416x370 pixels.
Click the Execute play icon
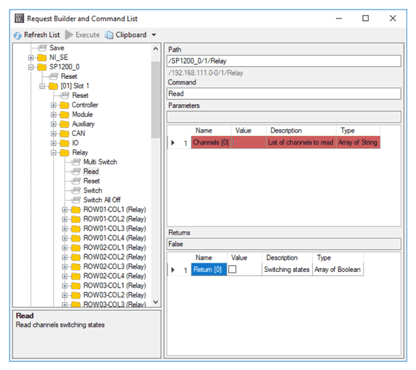pos(69,35)
